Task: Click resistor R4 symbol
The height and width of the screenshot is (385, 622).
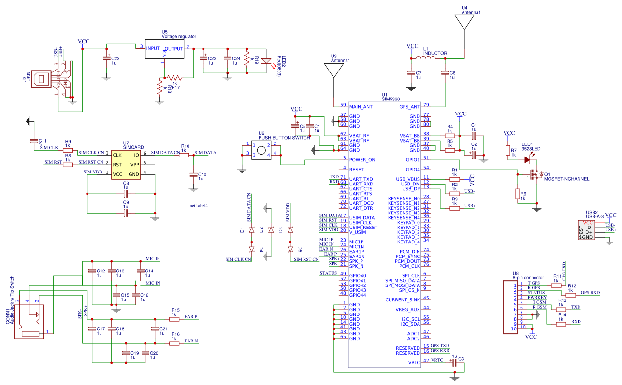Action: [450, 136]
